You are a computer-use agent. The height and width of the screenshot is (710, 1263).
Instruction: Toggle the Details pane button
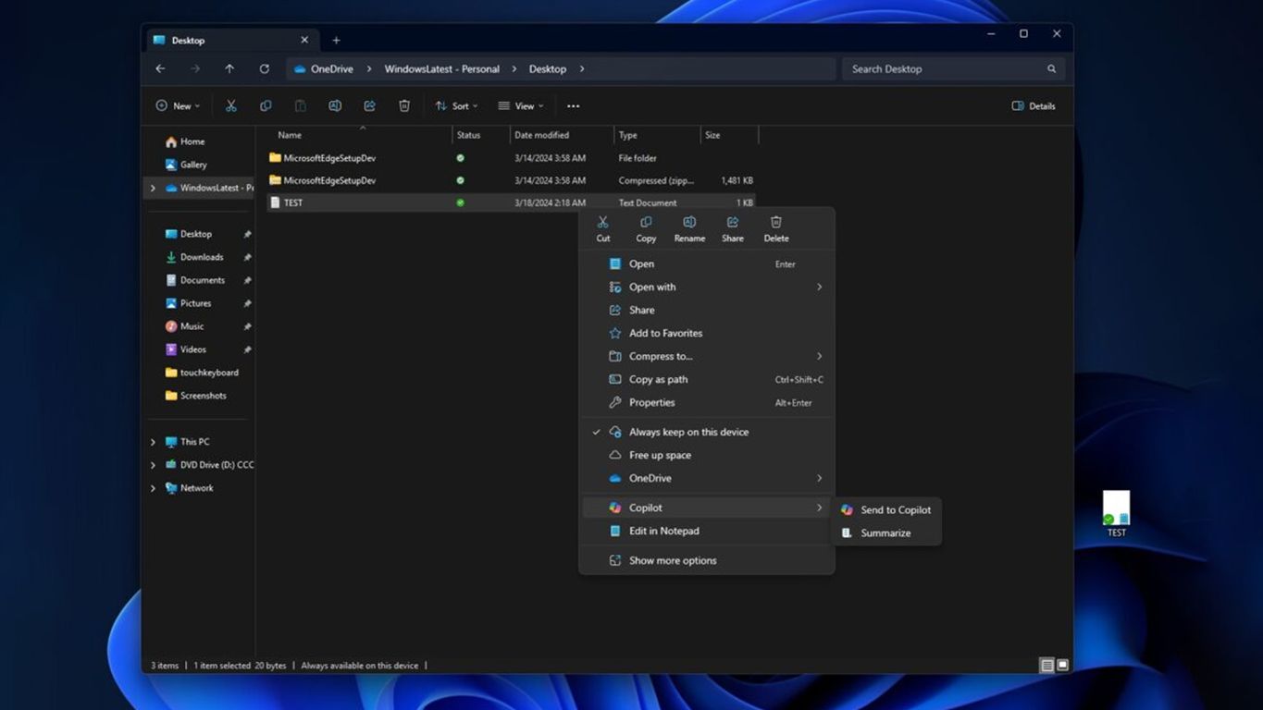[x=1034, y=106]
